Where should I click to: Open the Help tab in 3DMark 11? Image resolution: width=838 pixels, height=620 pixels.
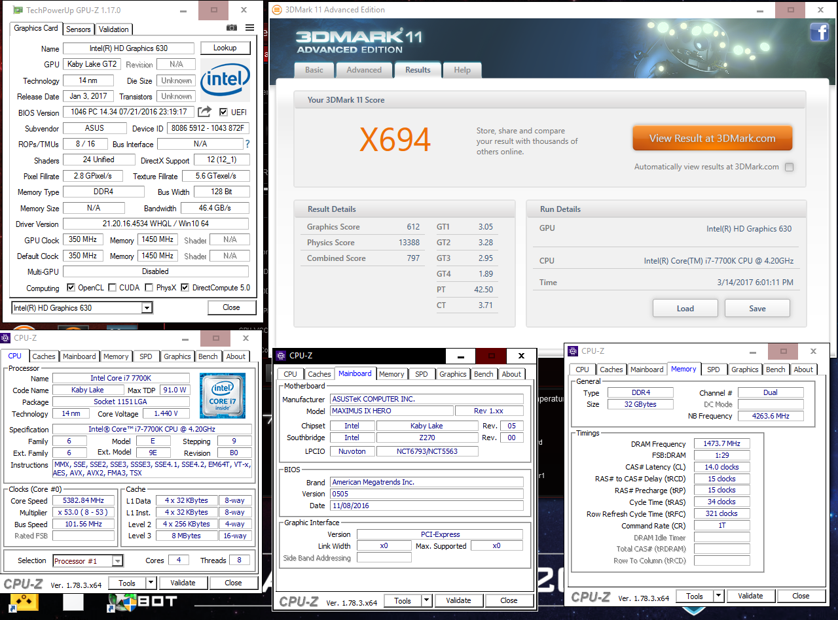[x=462, y=70]
